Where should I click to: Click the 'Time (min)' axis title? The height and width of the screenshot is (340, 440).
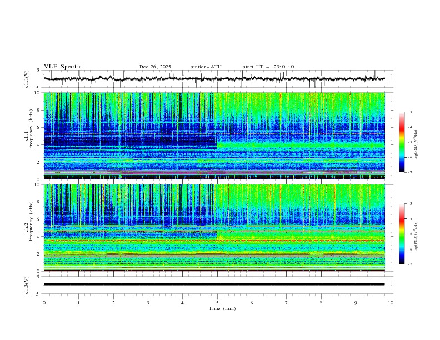222,308
